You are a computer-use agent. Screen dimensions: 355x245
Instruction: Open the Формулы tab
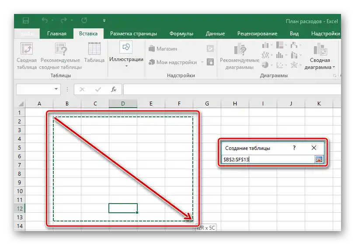tap(181, 34)
